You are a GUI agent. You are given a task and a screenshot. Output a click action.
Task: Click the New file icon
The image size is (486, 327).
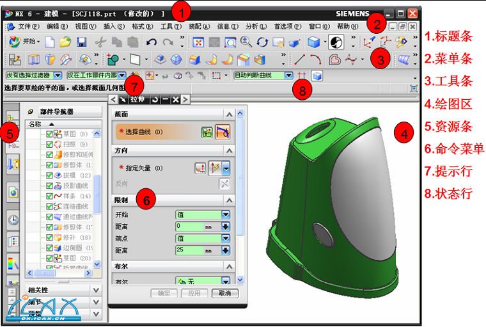coord(50,42)
